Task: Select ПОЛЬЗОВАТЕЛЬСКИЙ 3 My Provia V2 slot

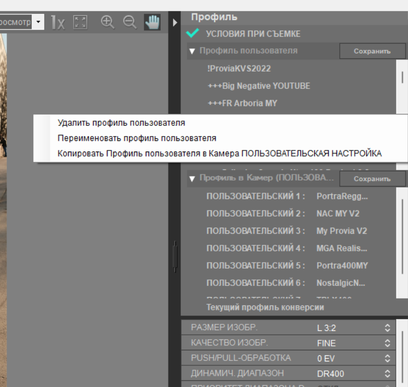Action: pyautogui.click(x=287, y=231)
